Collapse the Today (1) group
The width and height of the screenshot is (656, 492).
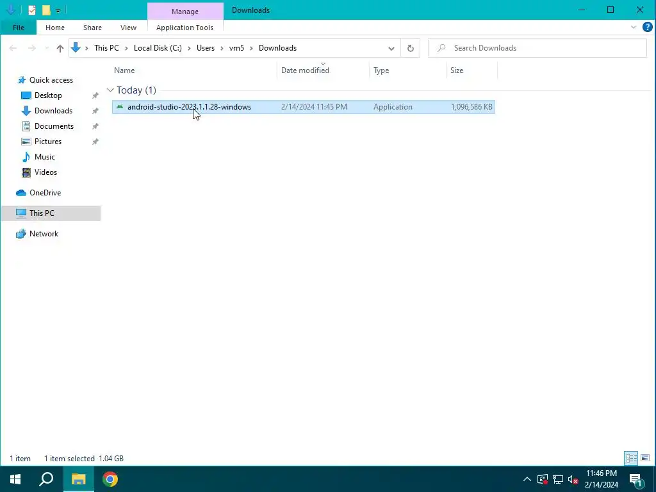coord(110,90)
